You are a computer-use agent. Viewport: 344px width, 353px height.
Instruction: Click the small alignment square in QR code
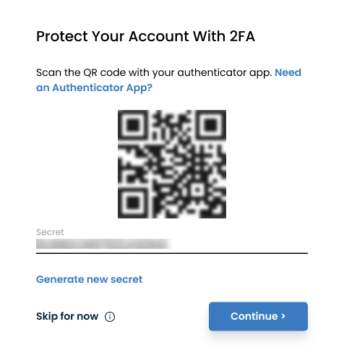click(x=197, y=190)
